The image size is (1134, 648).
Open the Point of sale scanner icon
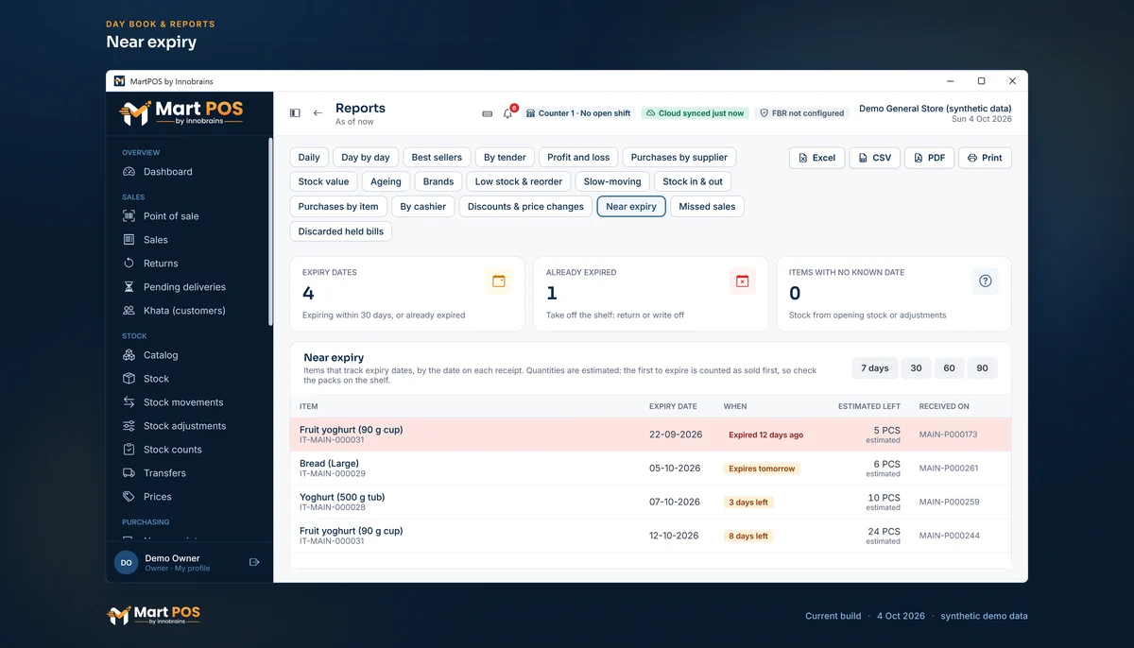tap(129, 216)
